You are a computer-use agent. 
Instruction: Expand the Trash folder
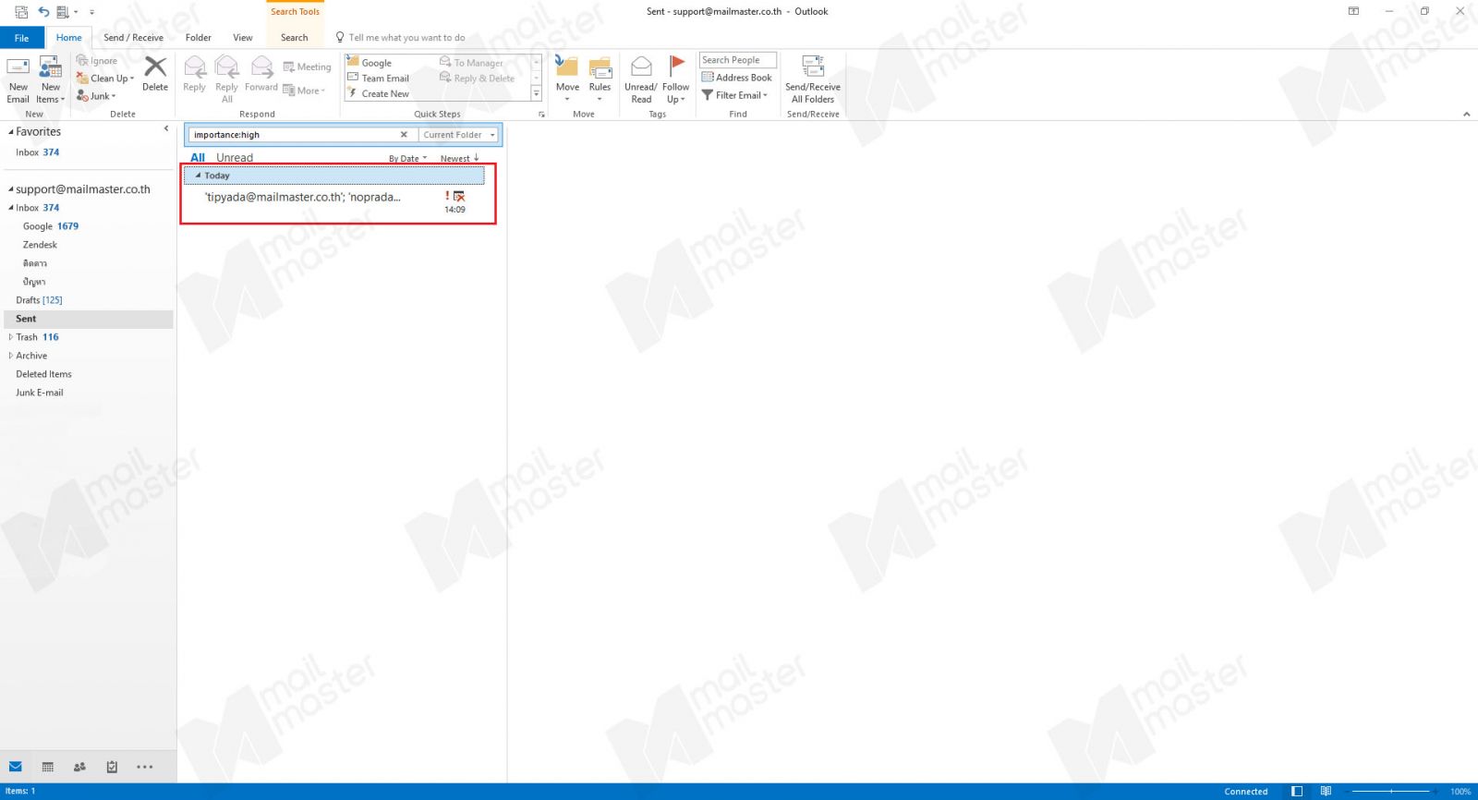(11, 337)
